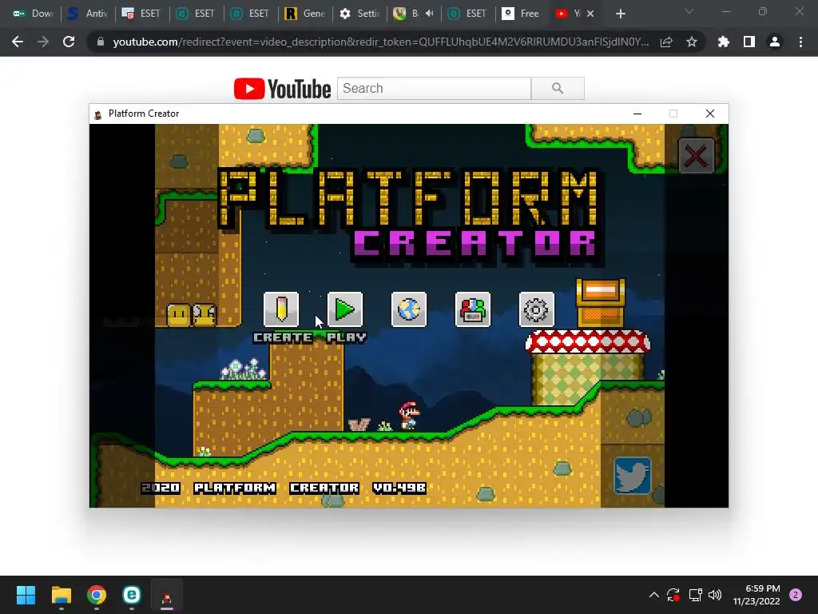
Task: Click the address bar URL
Action: [x=380, y=42]
